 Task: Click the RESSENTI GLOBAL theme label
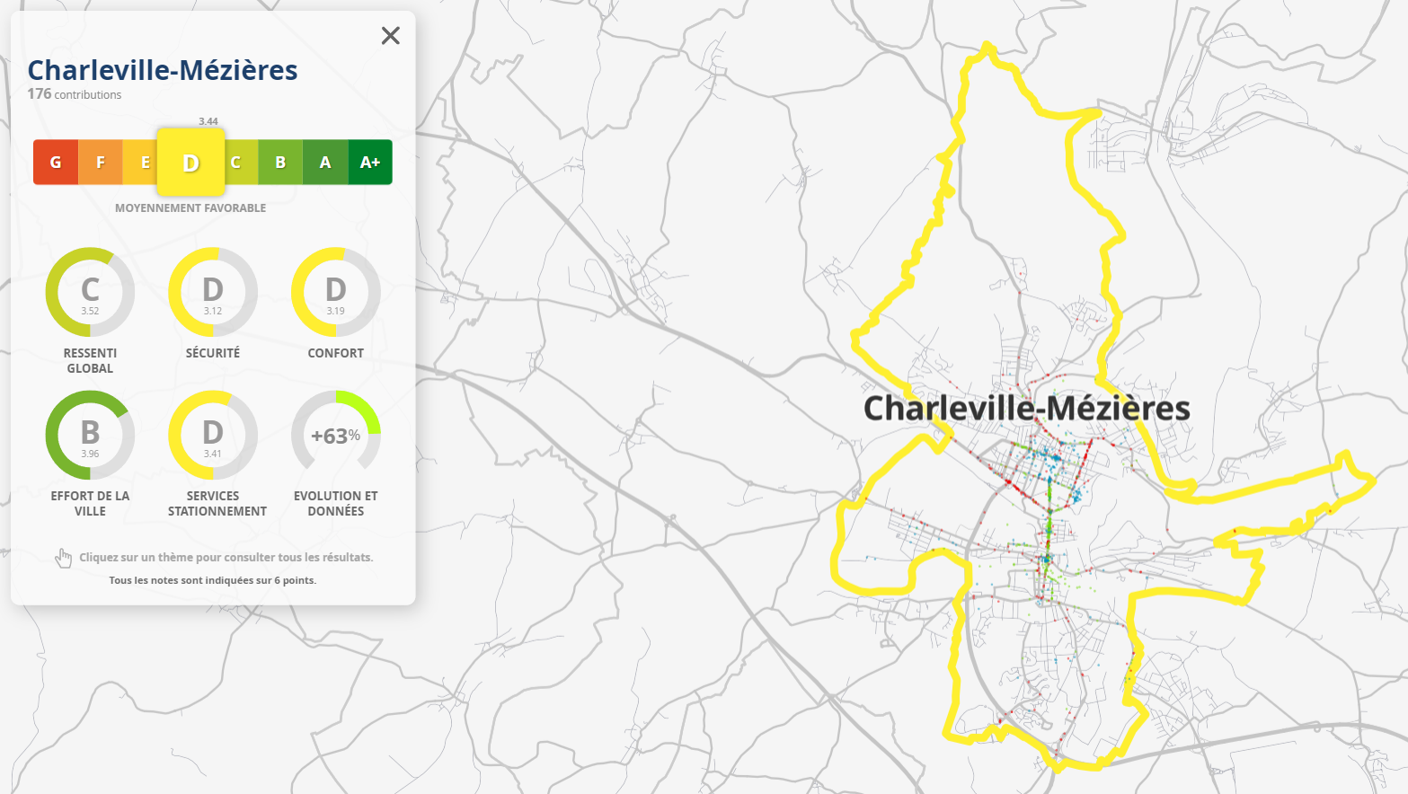pyautogui.click(x=90, y=361)
